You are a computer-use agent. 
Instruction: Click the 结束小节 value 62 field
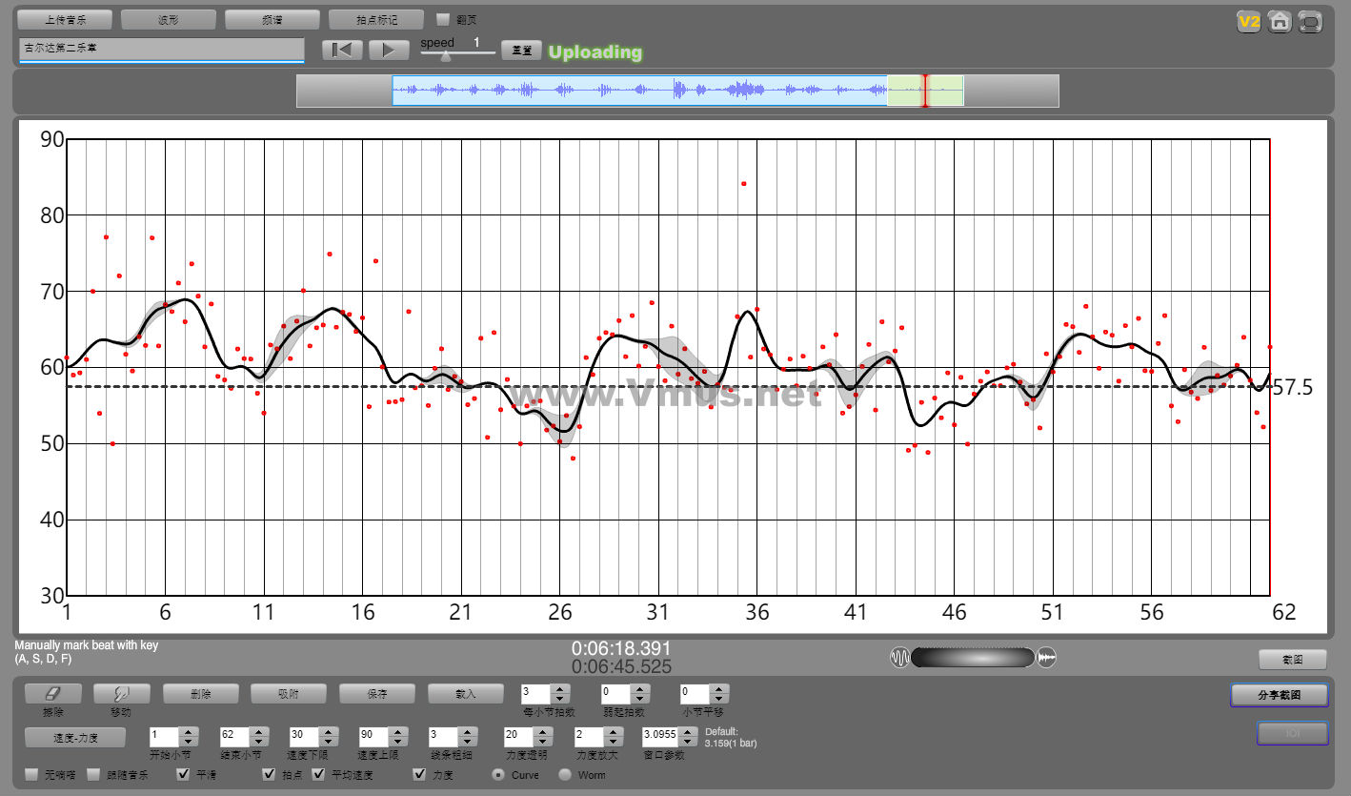tap(235, 737)
